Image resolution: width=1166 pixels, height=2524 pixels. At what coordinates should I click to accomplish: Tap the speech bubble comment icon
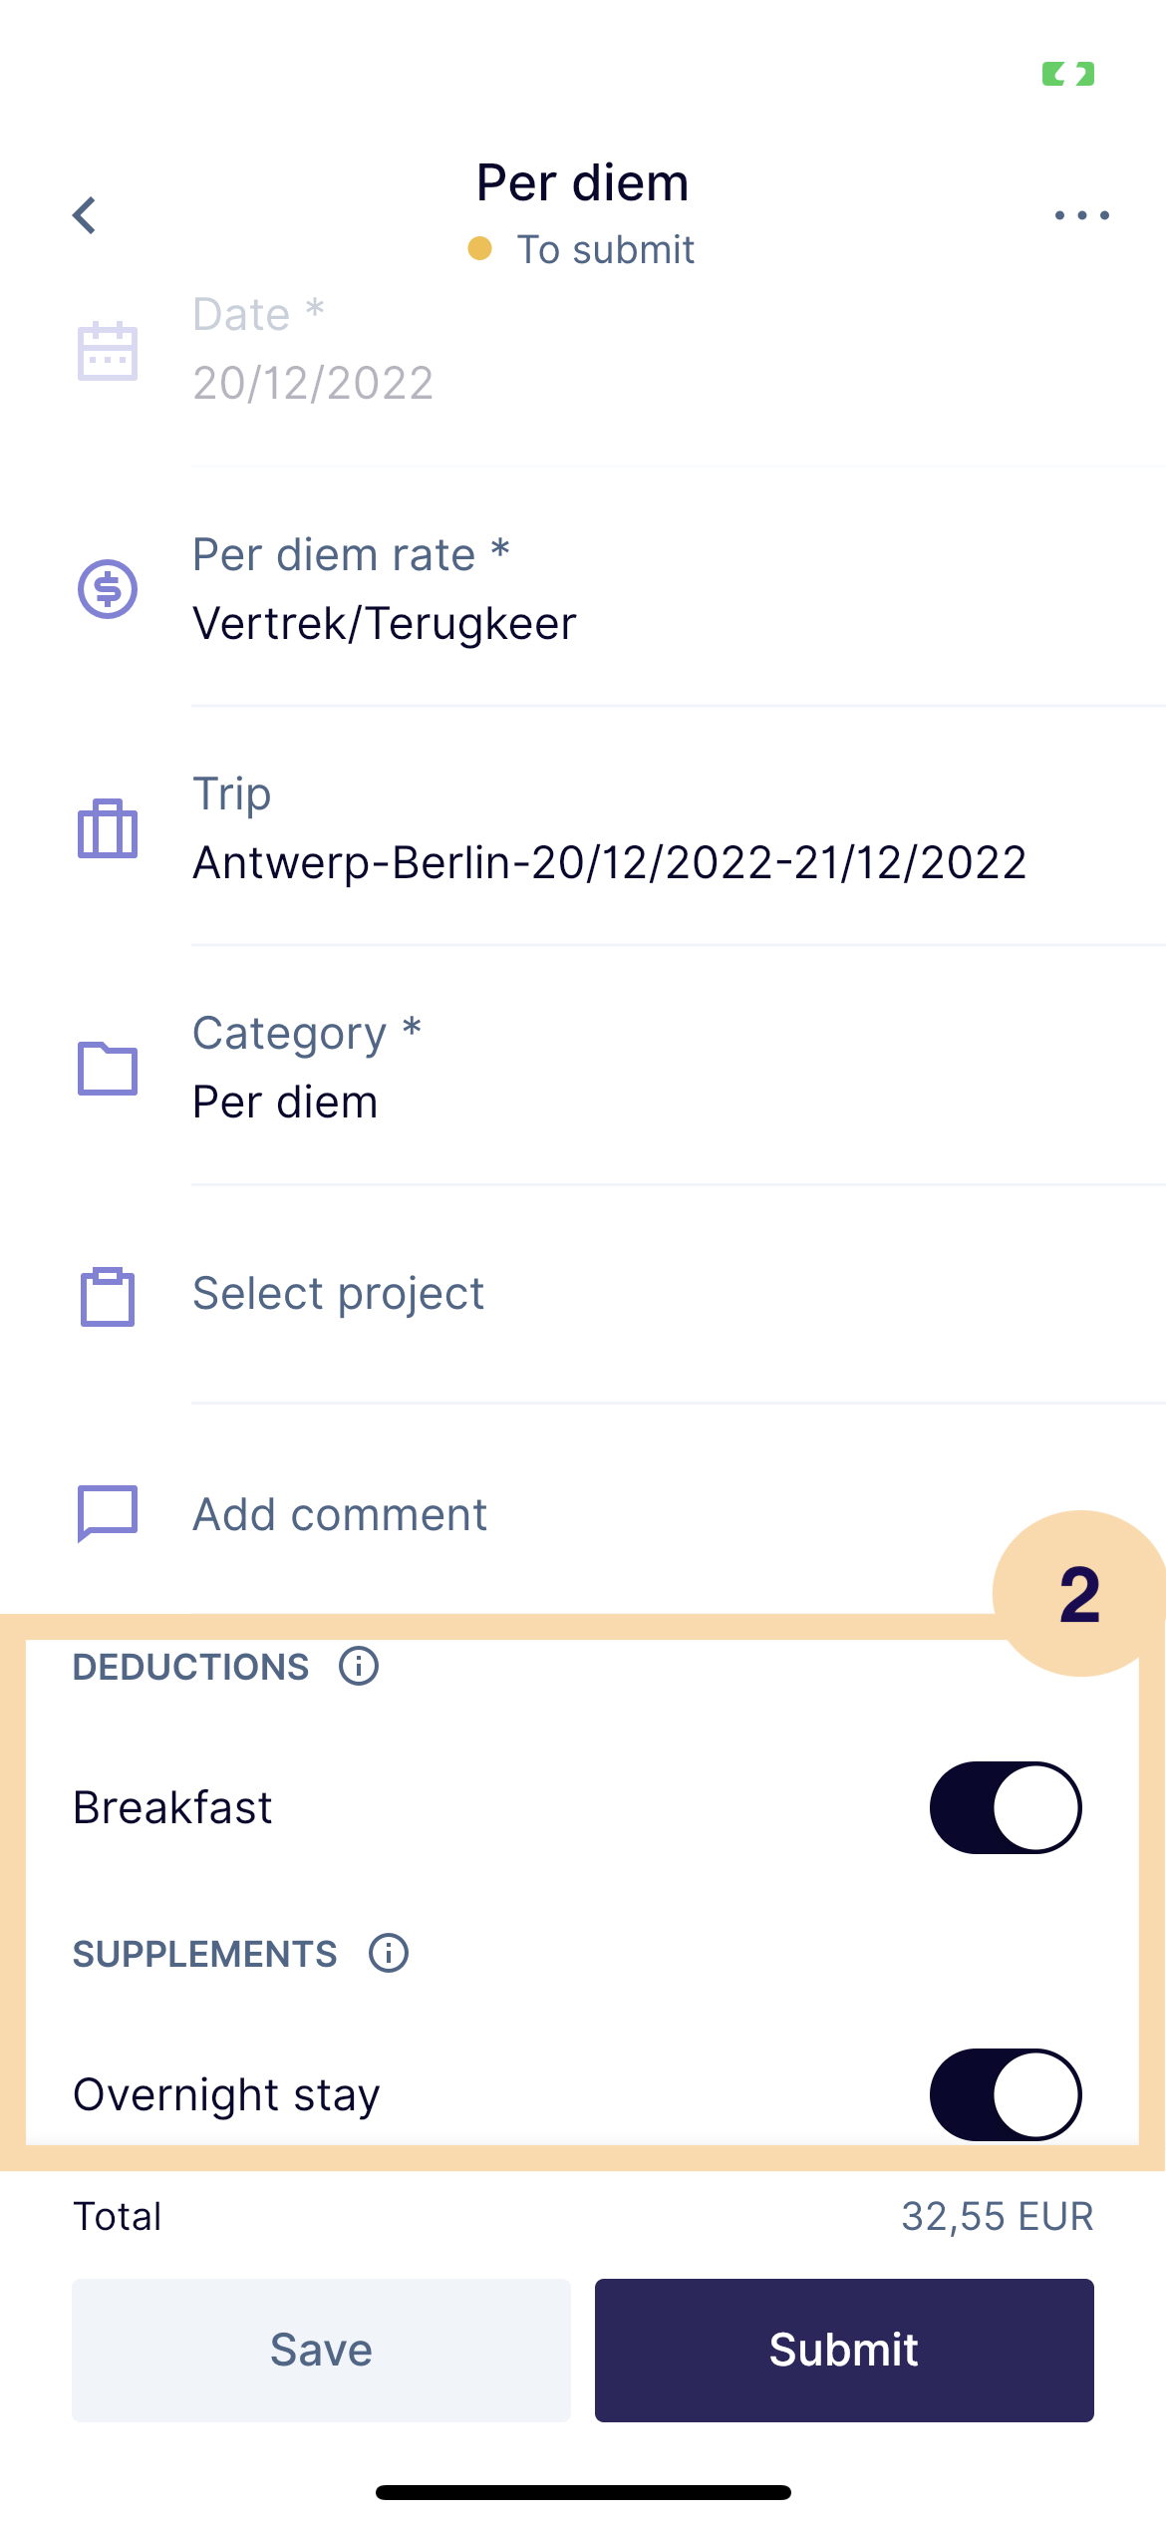pos(108,1513)
